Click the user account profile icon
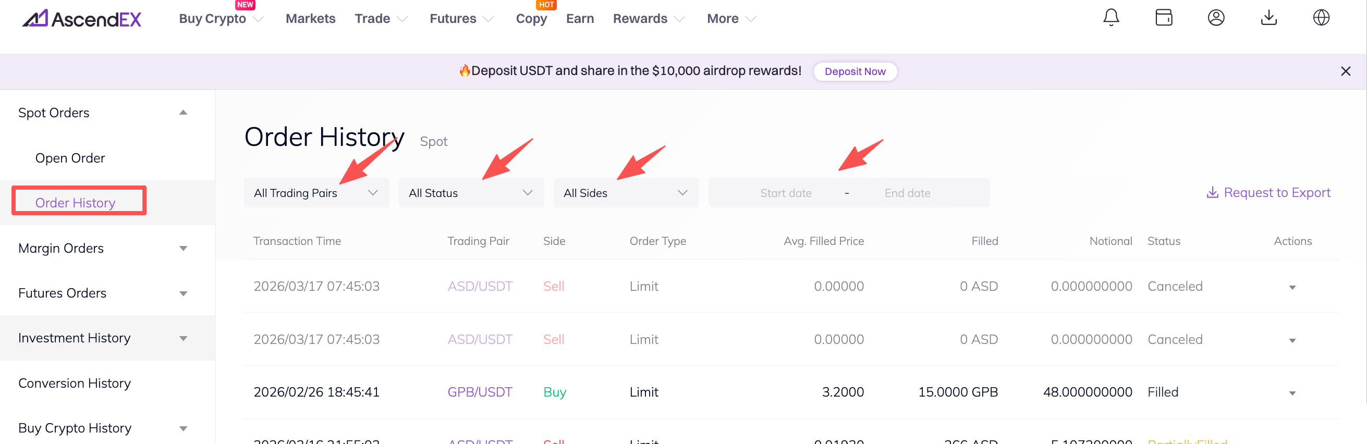The image size is (1367, 444). (x=1216, y=18)
